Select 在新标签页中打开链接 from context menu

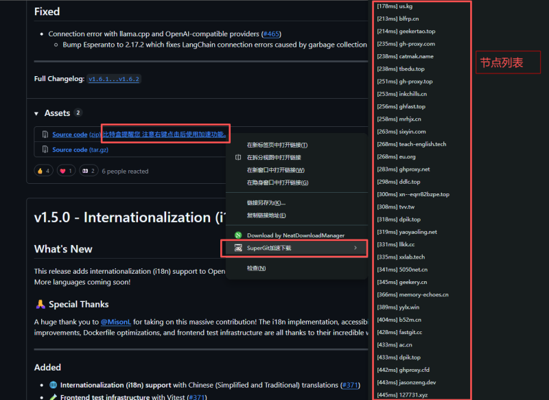click(277, 145)
